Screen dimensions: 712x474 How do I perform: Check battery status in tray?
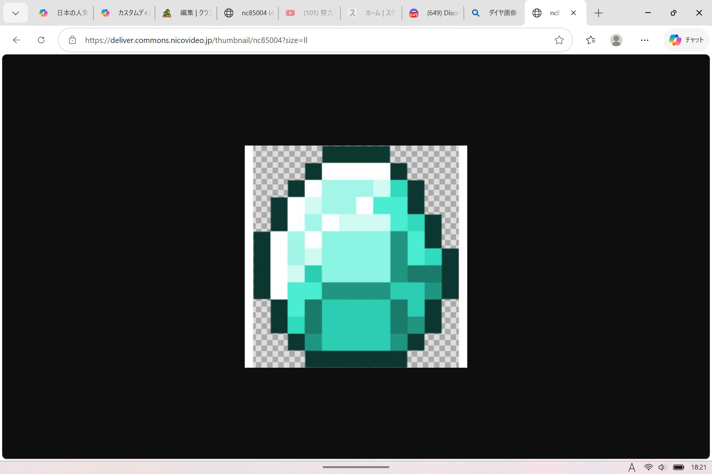679,467
